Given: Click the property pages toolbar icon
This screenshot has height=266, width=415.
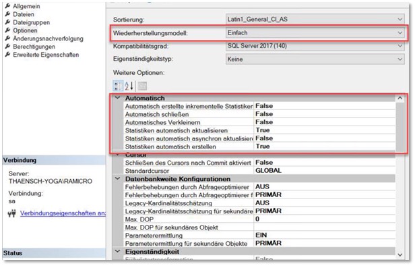Looking at the screenshot, I should [142, 86].
